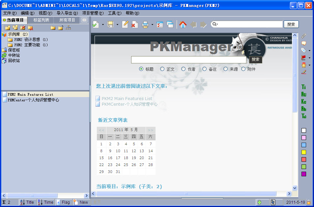
Task: Click the dark 搜索 button on PKManager page
Action: pyautogui.click(x=255, y=59)
